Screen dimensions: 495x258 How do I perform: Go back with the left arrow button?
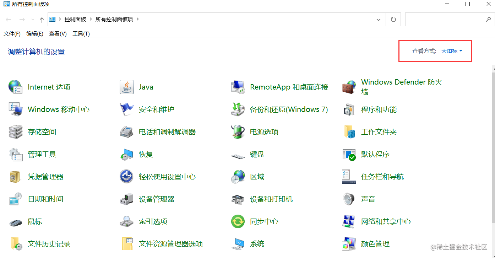(9, 20)
